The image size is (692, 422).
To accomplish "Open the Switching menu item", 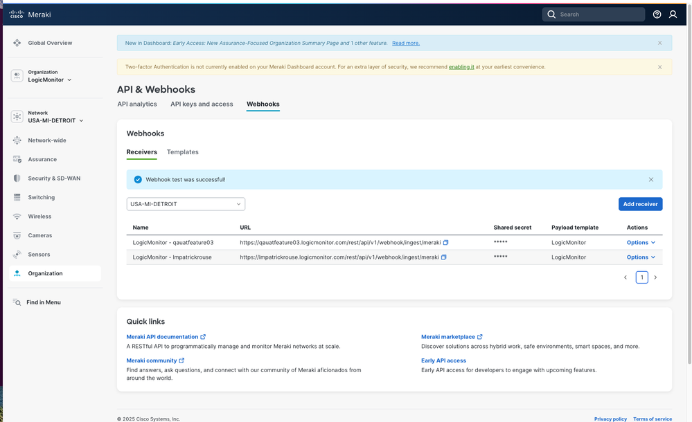I will click(x=42, y=197).
